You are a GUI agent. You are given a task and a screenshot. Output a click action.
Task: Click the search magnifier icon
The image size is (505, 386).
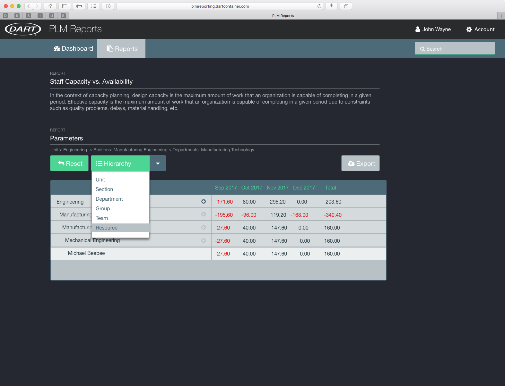422,49
